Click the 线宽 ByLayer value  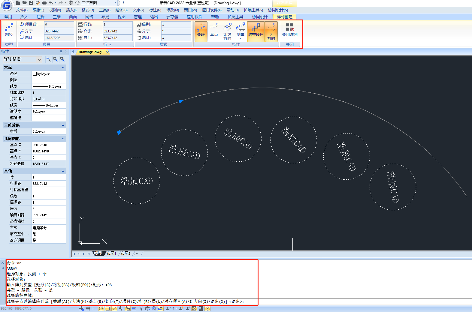(49, 105)
